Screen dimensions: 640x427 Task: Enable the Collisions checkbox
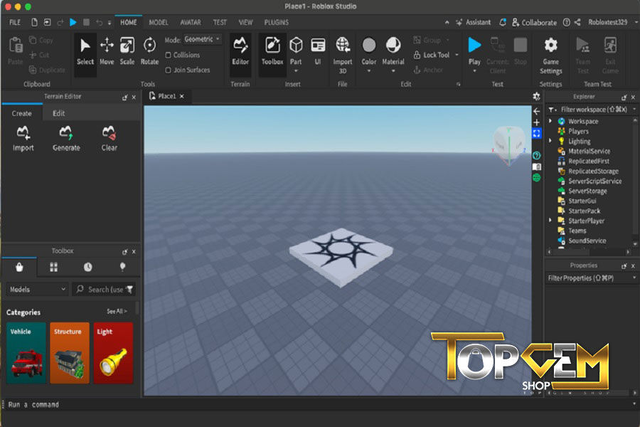(x=169, y=55)
